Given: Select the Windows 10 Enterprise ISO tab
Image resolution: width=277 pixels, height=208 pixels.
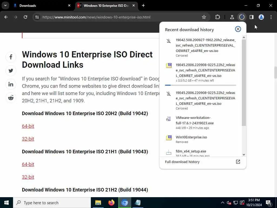Looking at the screenshot, I should point(107,5).
